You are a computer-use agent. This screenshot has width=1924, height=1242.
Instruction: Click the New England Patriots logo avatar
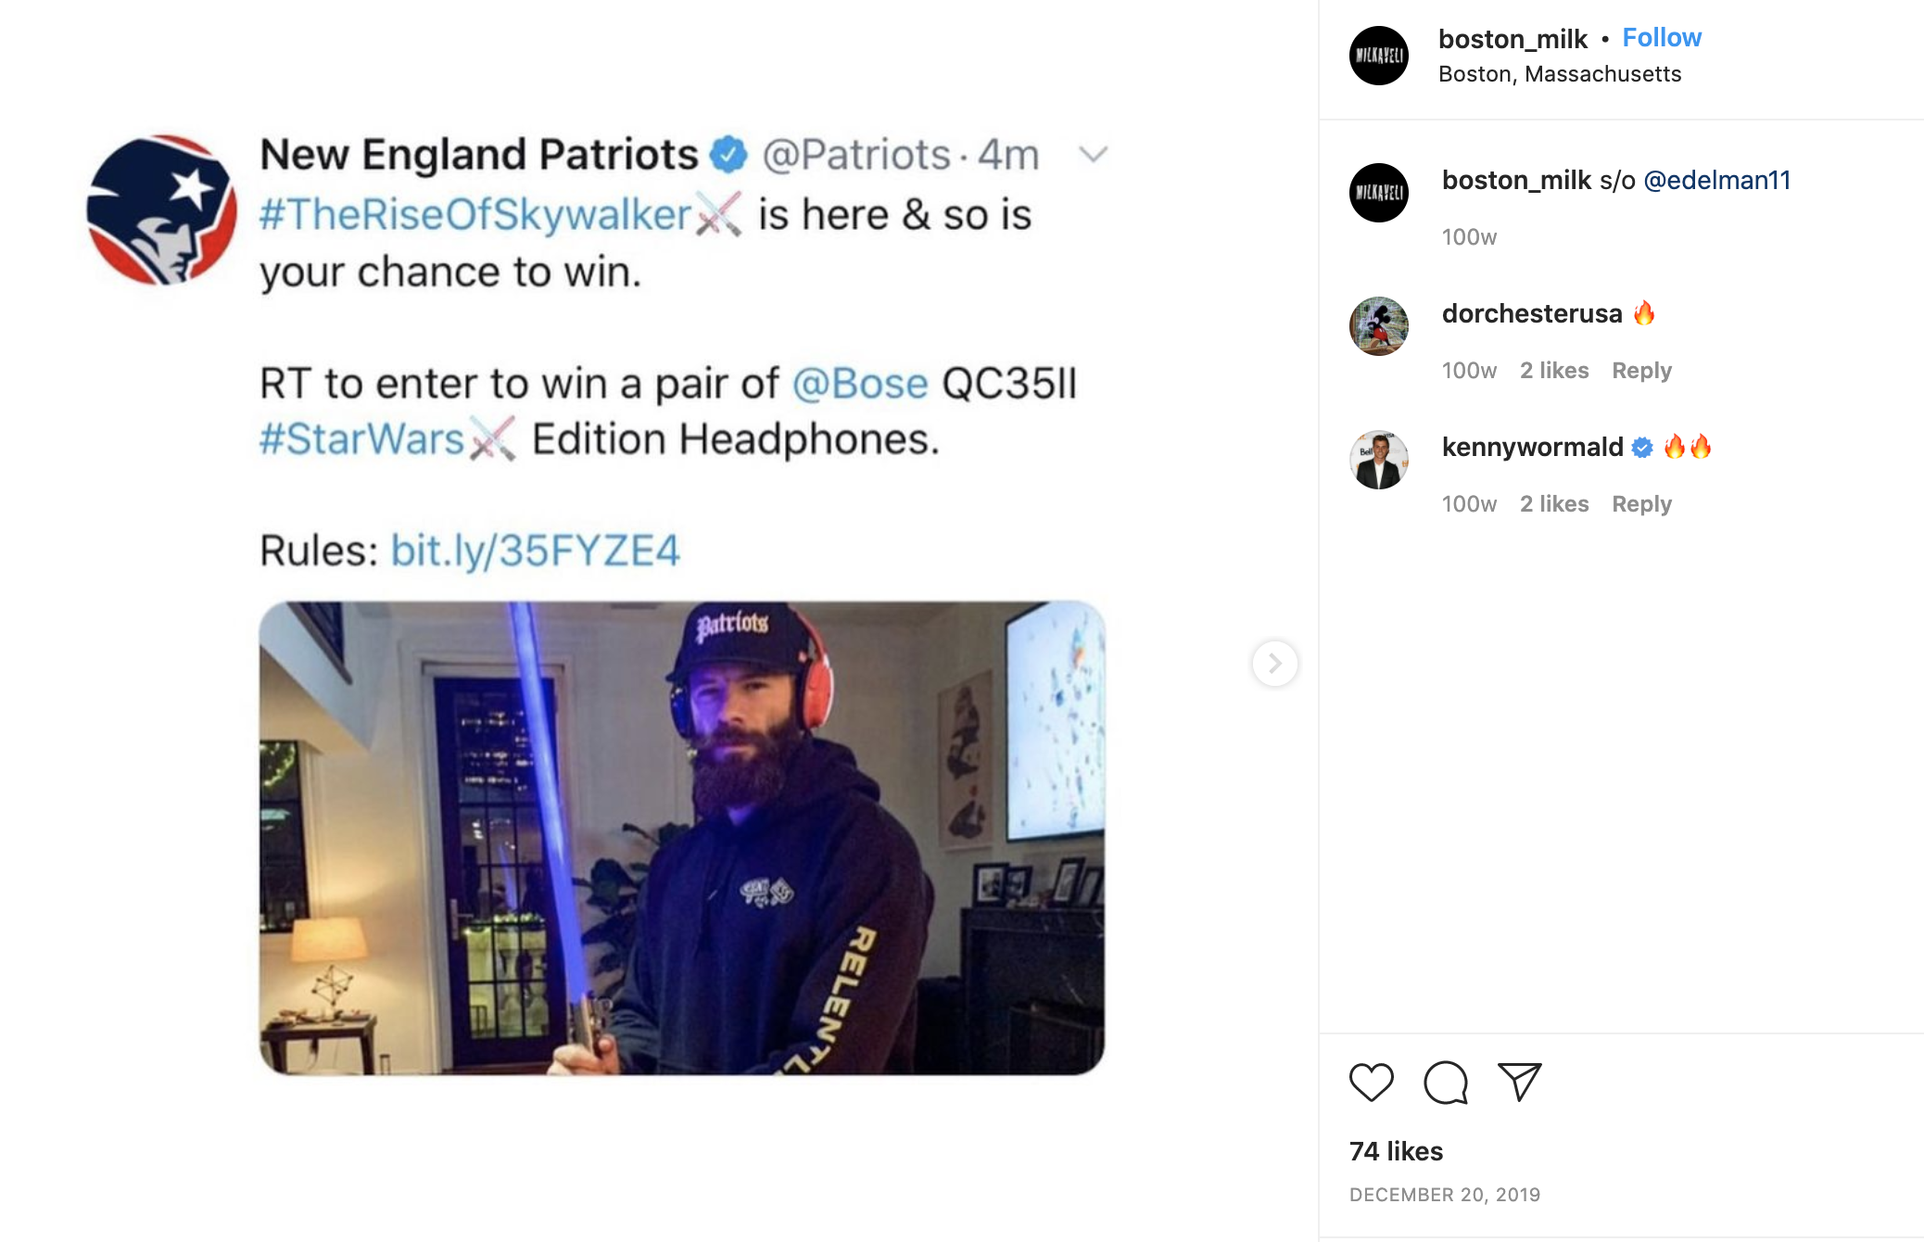coord(161,209)
